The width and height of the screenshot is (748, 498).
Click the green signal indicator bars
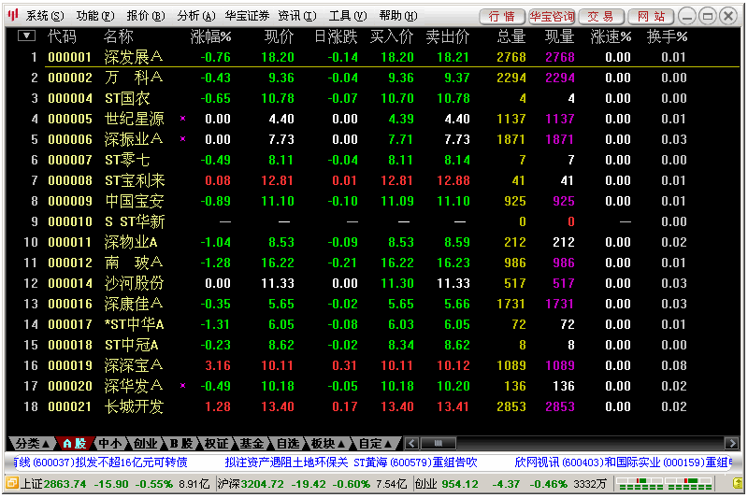[x=664, y=484]
